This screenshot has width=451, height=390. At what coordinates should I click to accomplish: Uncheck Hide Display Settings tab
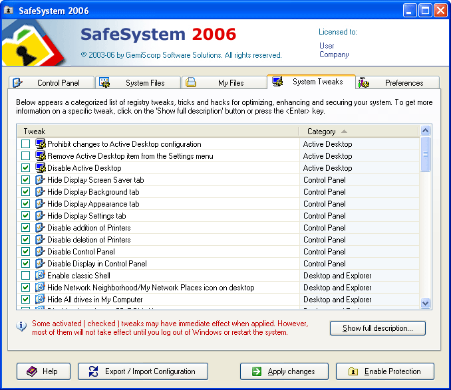[x=25, y=216]
